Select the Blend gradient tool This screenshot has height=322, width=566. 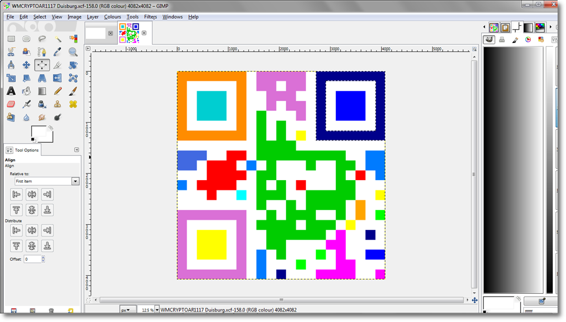pos(42,91)
